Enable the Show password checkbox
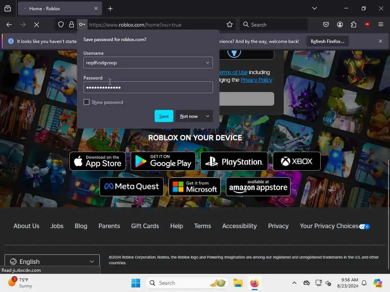 point(86,102)
